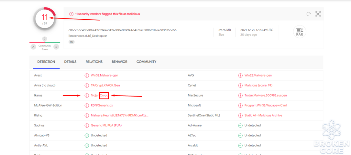Click the Avira (no cloud) vendor name
The height and width of the screenshot is (155, 351).
(x=45, y=85)
